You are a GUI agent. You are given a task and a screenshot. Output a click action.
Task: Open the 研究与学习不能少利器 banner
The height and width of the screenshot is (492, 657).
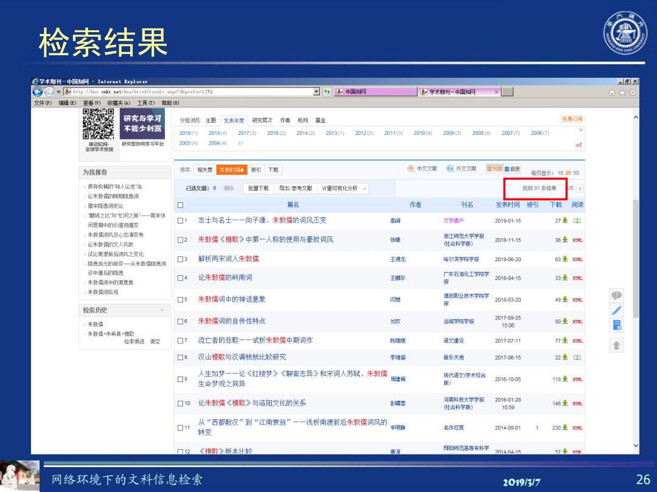(142, 124)
